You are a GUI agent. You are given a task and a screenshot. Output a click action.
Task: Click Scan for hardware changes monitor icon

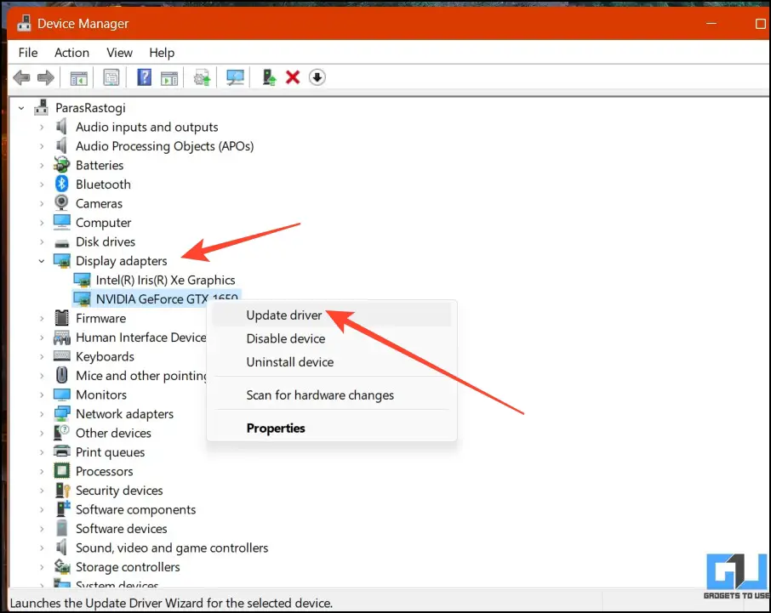[235, 77]
